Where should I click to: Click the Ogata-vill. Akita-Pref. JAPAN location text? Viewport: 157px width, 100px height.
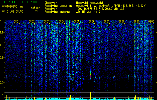[x=111, y=6]
